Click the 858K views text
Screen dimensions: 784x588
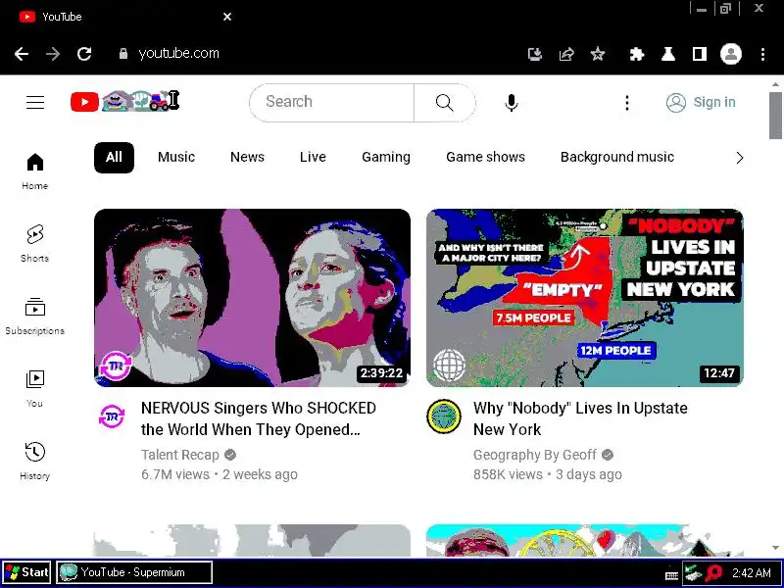(508, 474)
